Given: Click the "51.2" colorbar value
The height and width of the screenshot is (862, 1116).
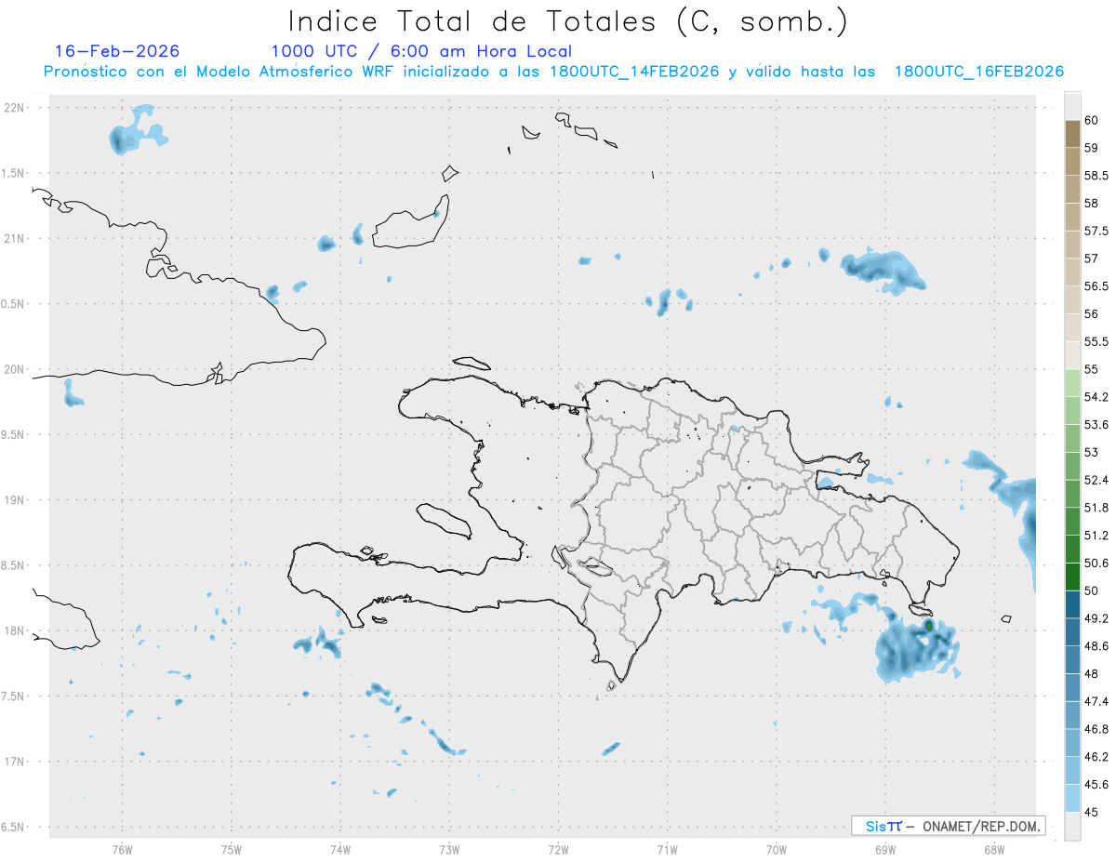Looking at the screenshot, I should click(x=1096, y=536).
